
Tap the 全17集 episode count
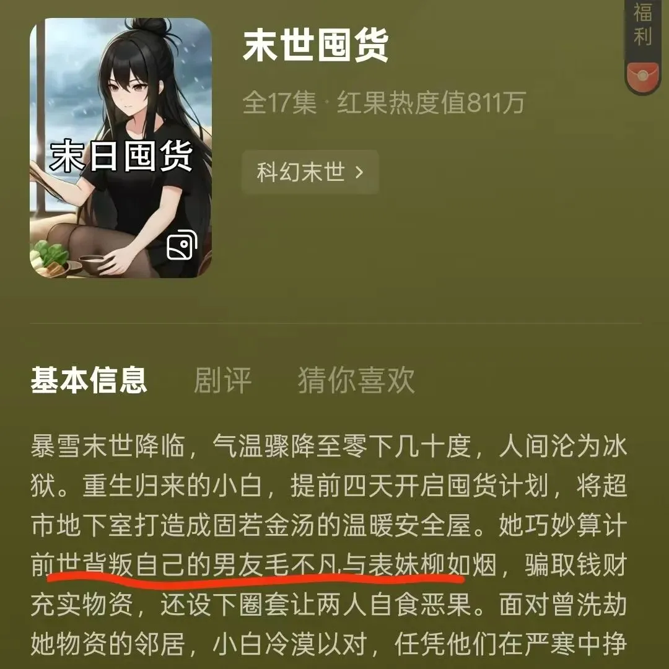click(279, 103)
